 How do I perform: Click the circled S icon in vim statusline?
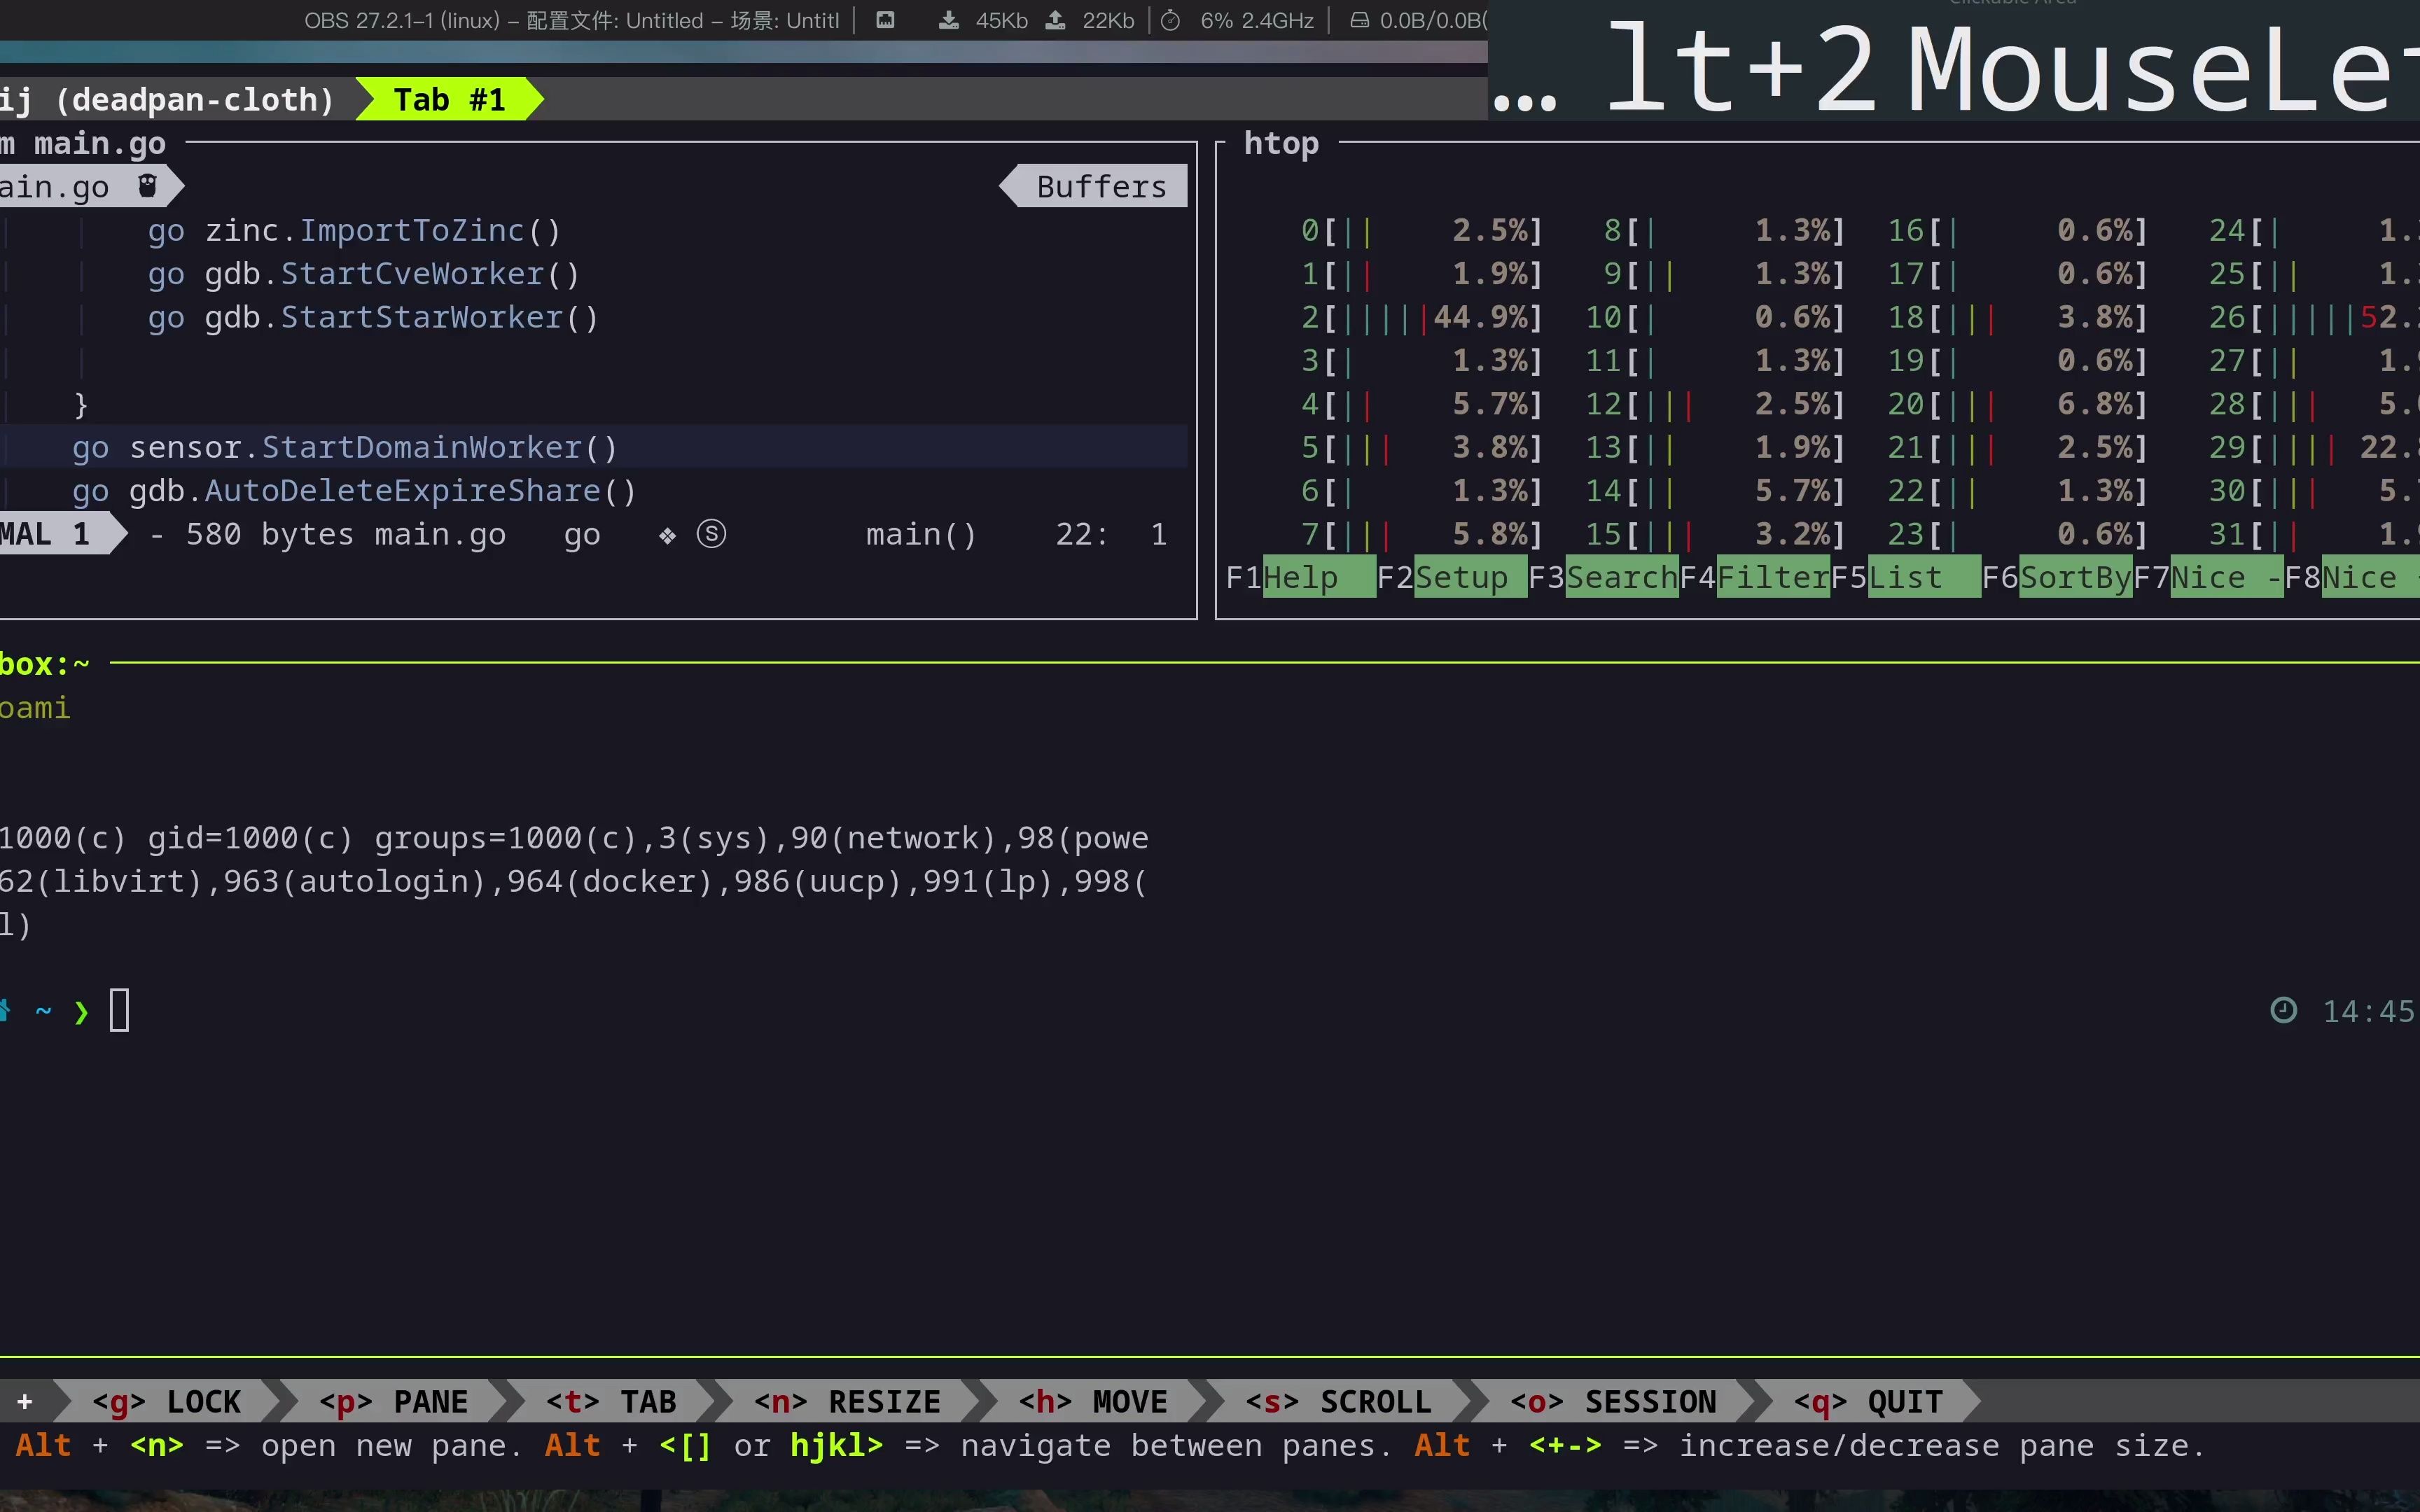(x=711, y=534)
